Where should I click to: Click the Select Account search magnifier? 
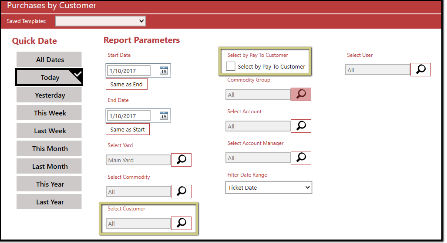pyautogui.click(x=301, y=126)
